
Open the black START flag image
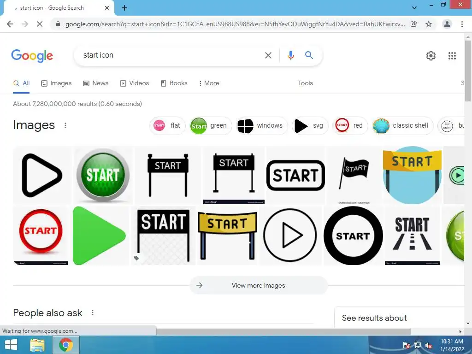click(354, 175)
